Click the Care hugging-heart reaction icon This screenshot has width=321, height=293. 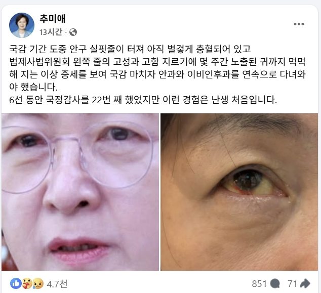pos(27,283)
